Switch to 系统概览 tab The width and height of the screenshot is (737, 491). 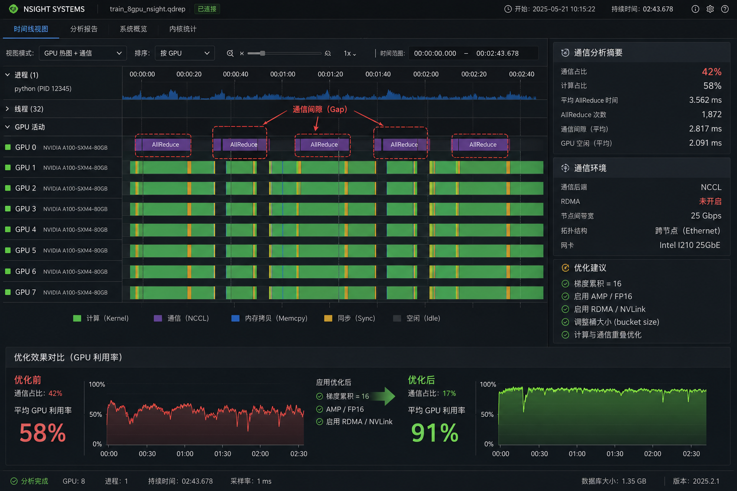tap(133, 29)
